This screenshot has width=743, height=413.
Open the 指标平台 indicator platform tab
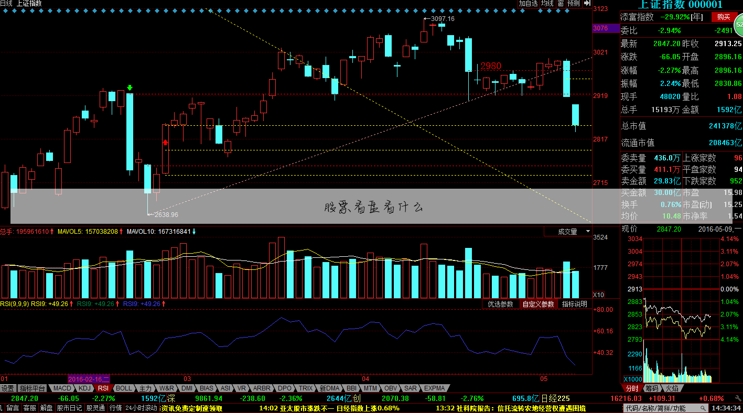pos(33,388)
